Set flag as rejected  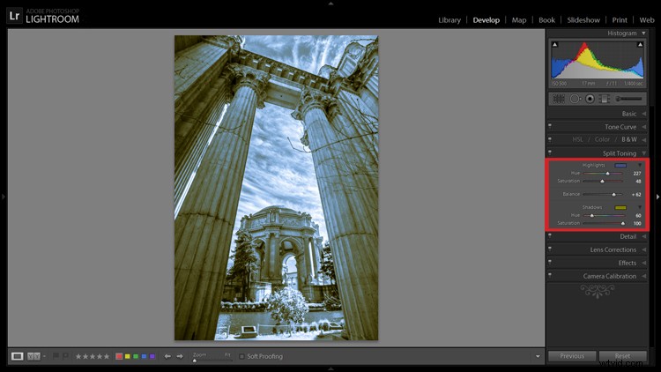[65, 356]
